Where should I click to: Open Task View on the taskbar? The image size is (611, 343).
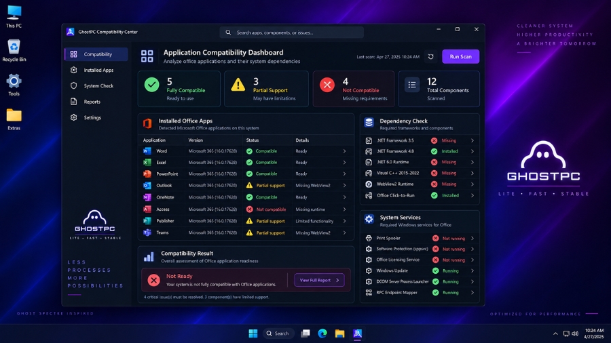click(x=305, y=334)
